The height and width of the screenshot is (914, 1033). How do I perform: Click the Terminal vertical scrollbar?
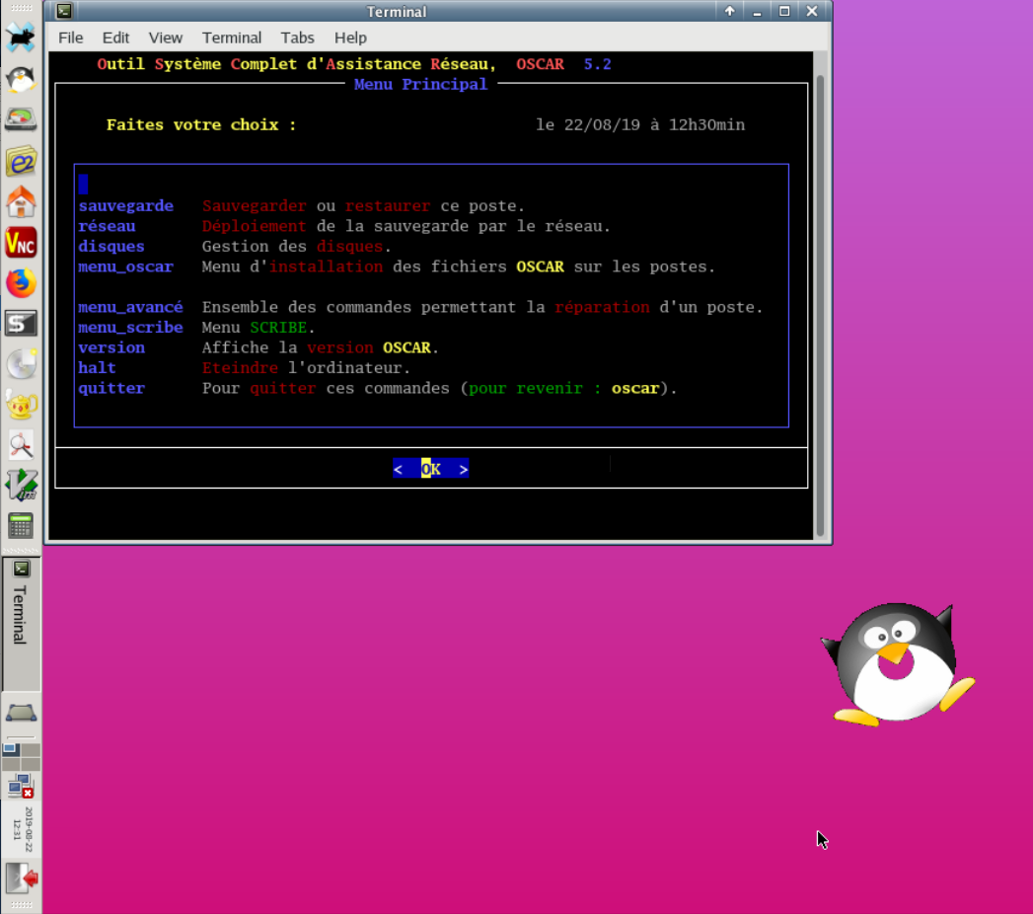820,296
